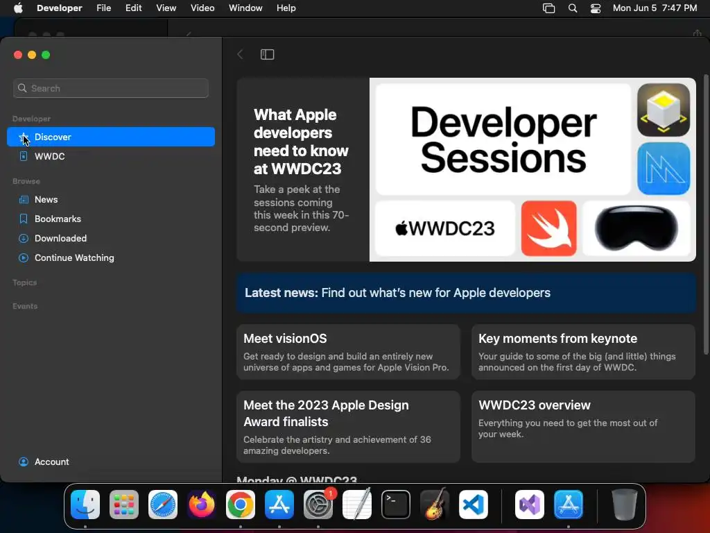Open Spotlight search in the menu bar

click(x=573, y=8)
